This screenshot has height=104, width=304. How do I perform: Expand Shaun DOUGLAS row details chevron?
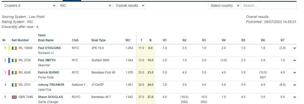pyautogui.click(x=295, y=97)
